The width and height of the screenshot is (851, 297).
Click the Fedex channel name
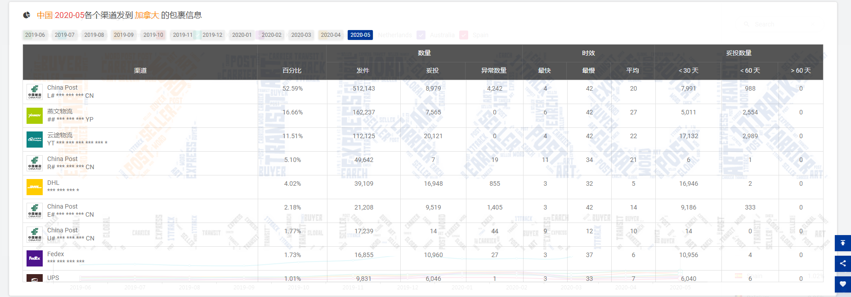tap(56, 254)
